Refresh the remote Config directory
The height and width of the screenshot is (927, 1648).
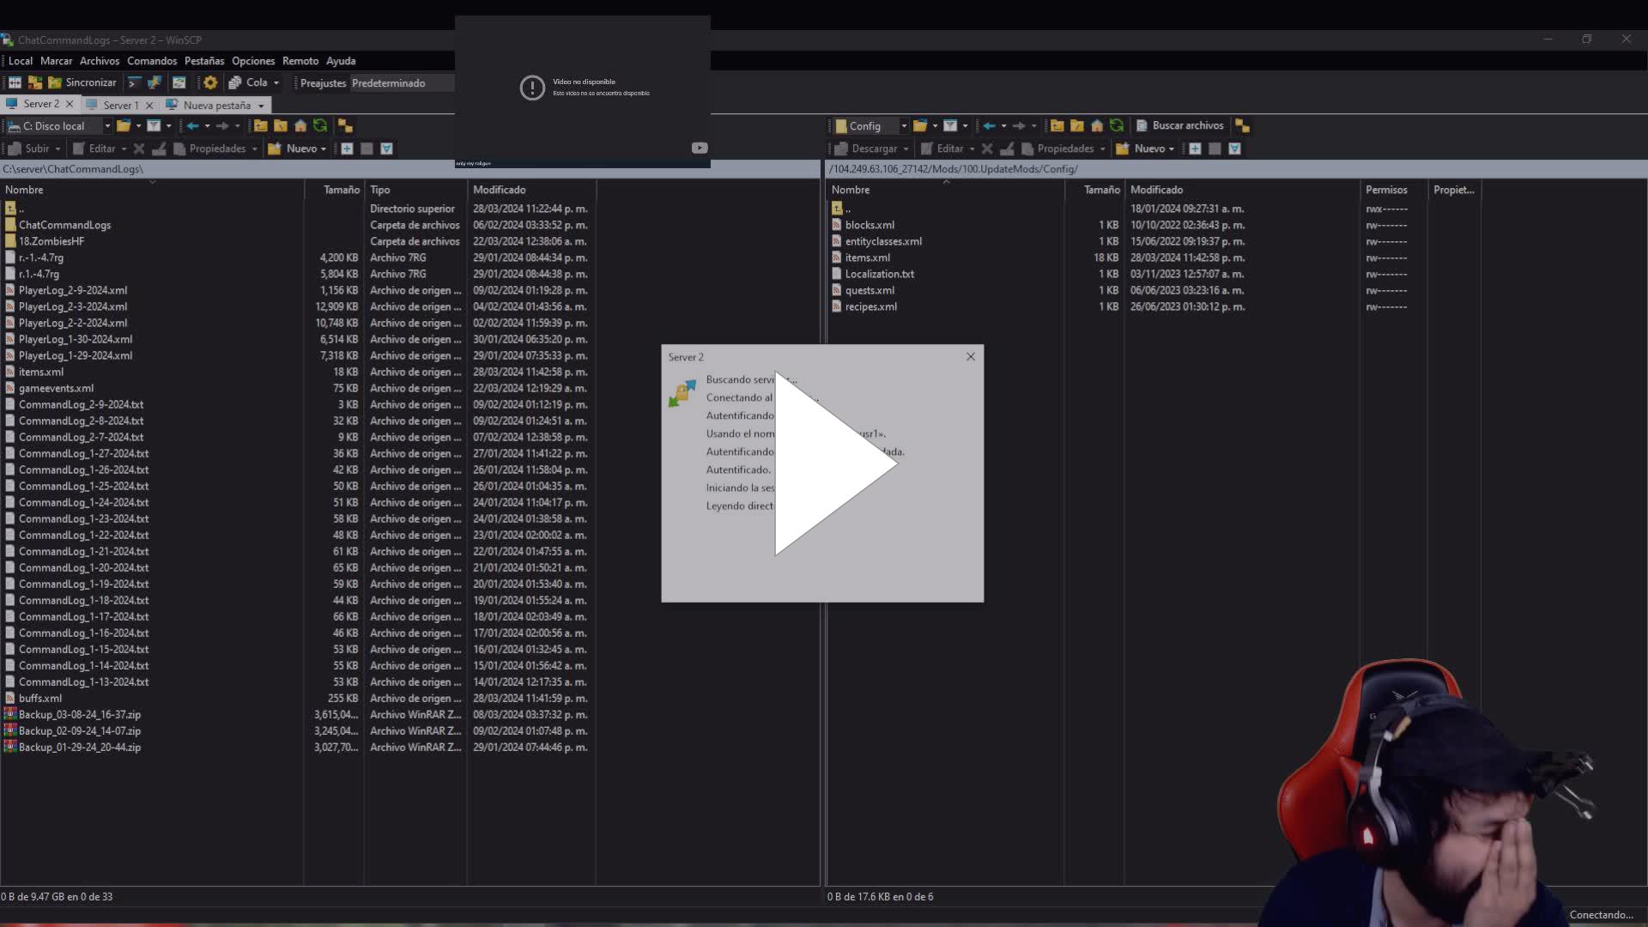point(1117,125)
